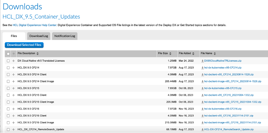Screen dimensions: 268x133
Task: Click download icon beside hcl-dx-kubernetes-v95-CF214.zip
Action: (x=202, y=68)
